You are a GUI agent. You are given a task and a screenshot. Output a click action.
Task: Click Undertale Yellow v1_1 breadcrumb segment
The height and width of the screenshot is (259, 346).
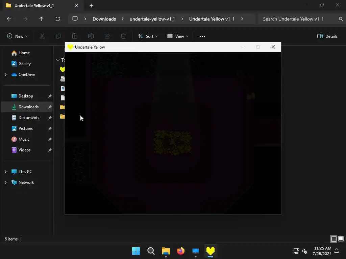[212, 19]
